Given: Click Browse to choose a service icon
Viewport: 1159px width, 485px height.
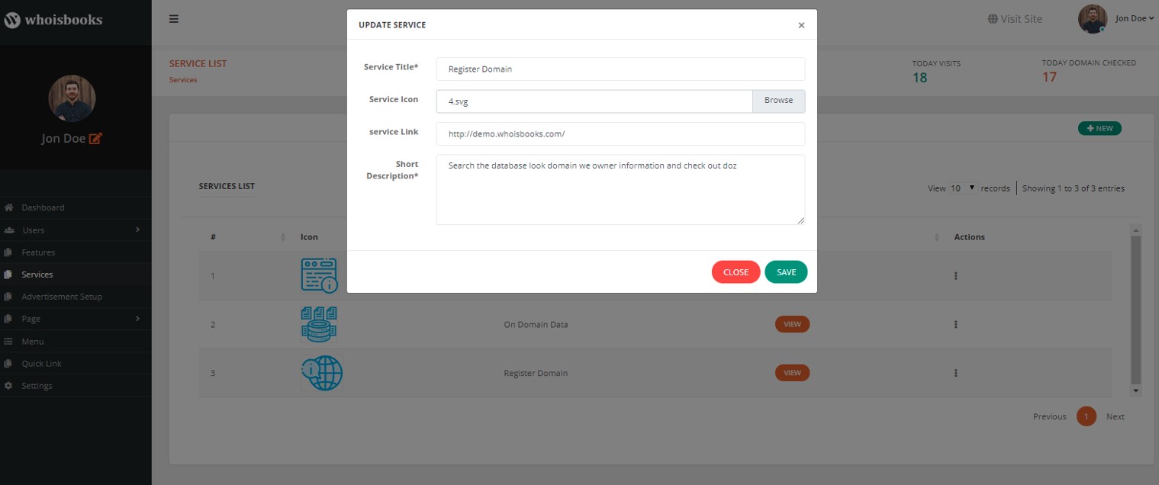Looking at the screenshot, I should (778, 101).
